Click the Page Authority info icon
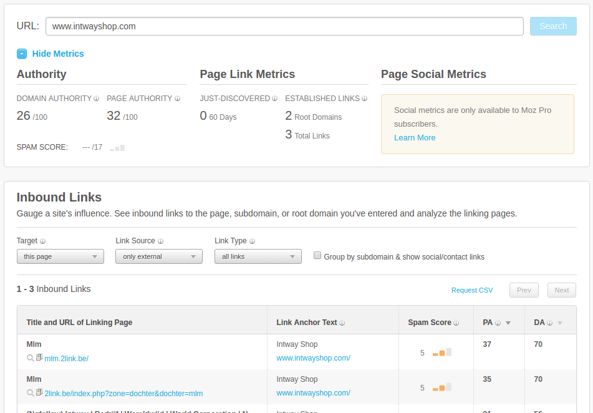Image resolution: width=593 pixels, height=413 pixels. (x=177, y=99)
